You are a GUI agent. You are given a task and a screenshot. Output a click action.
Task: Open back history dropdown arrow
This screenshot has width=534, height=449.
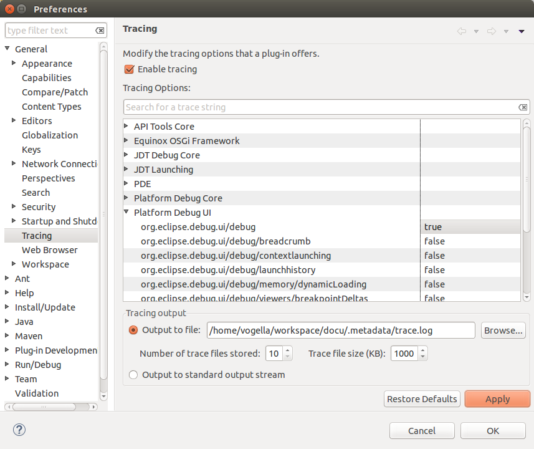point(476,31)
